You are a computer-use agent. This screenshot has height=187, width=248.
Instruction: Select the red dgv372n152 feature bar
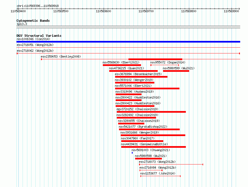(x=151, y=112)
